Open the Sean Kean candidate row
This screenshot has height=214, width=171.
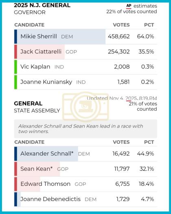pyautogui.click(x=85, y=169)
